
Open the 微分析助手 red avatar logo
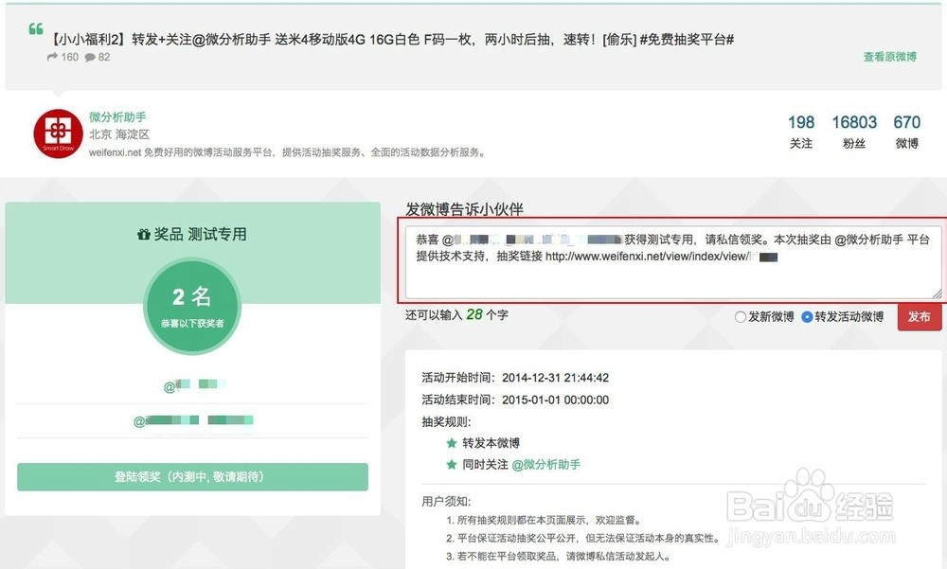tap(58, 133)
